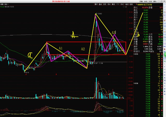Click stock name 600855 航天长峰
Screen dimensions: 166x117
[145, 5]
